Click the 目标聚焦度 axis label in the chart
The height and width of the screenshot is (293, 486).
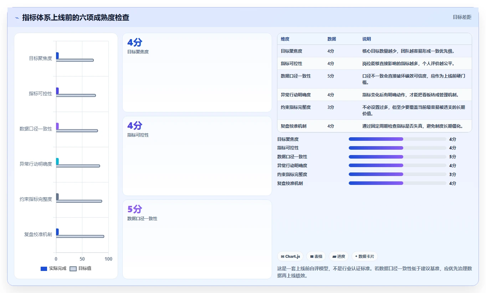click(x=40, y=58)
